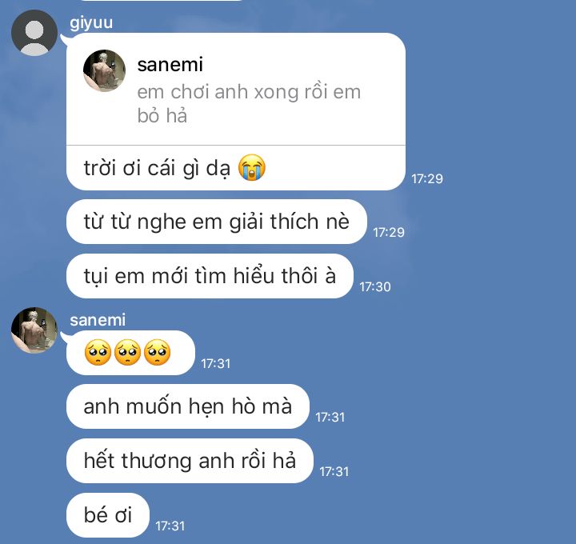Click the crying emoji in giyuu's message
This screenshot has width=576, height=544.
point(252,169)
